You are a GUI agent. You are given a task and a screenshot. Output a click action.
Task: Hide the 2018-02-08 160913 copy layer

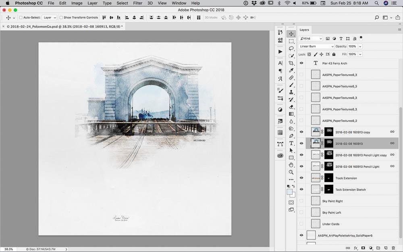click(x=301, y=132)
